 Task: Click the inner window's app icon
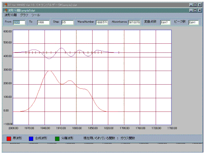[x=6, y=10]
